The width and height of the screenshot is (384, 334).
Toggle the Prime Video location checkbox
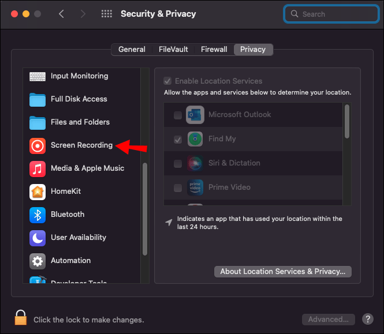pyautogui.click(x=177, y=187)
